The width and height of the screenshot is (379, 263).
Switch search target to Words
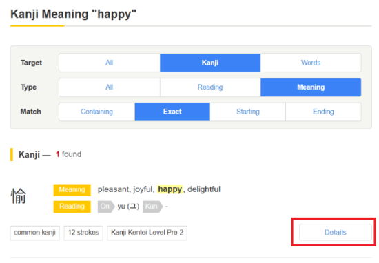coord(311,63)
